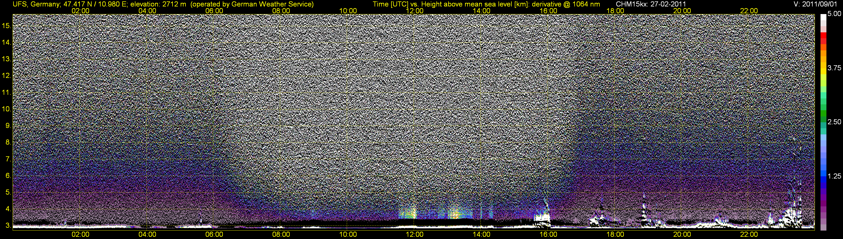Click the 12:00 label on the bottom time axis
The height and width of the screenshot is (239, 843).
pos(415,235)
